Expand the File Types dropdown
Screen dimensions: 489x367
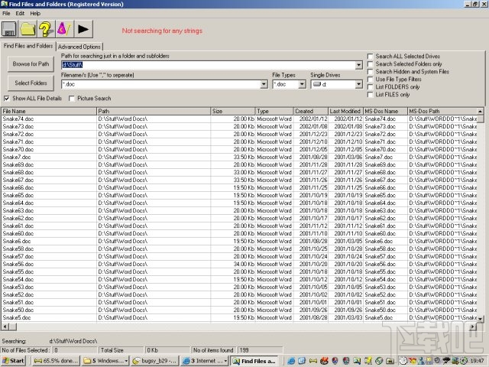coord(302,84)
